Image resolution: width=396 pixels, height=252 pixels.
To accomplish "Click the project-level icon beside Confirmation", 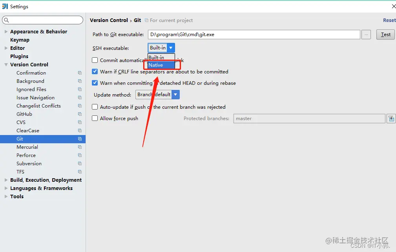I will (80, 73).
